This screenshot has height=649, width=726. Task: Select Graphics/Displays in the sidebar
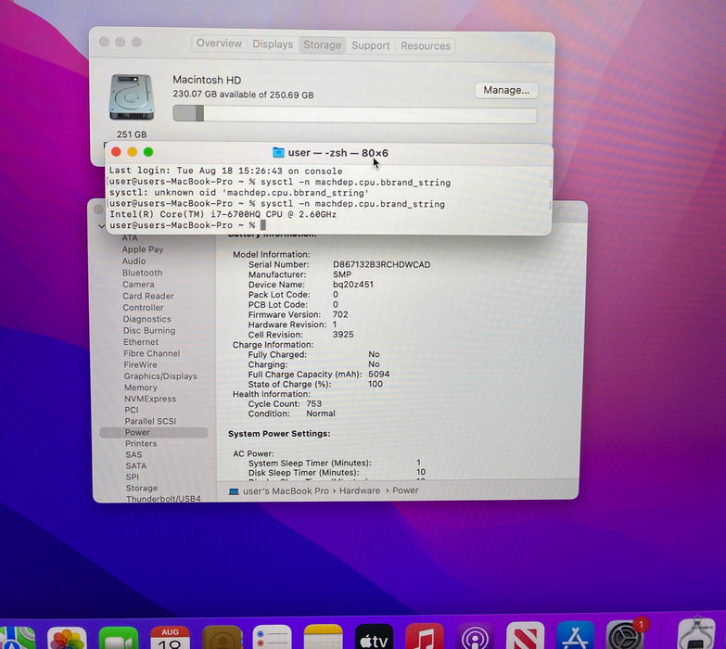(160, 376)
